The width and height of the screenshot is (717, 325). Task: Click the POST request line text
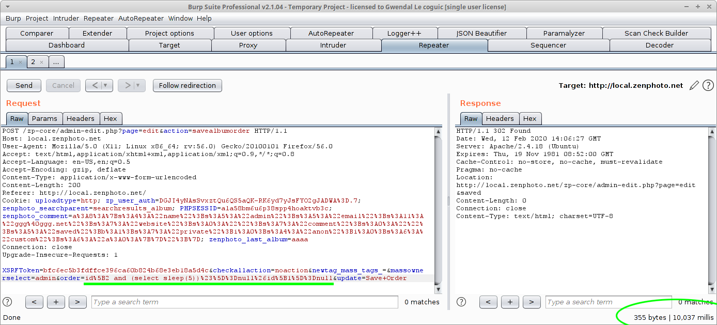(x=145, y=131)
